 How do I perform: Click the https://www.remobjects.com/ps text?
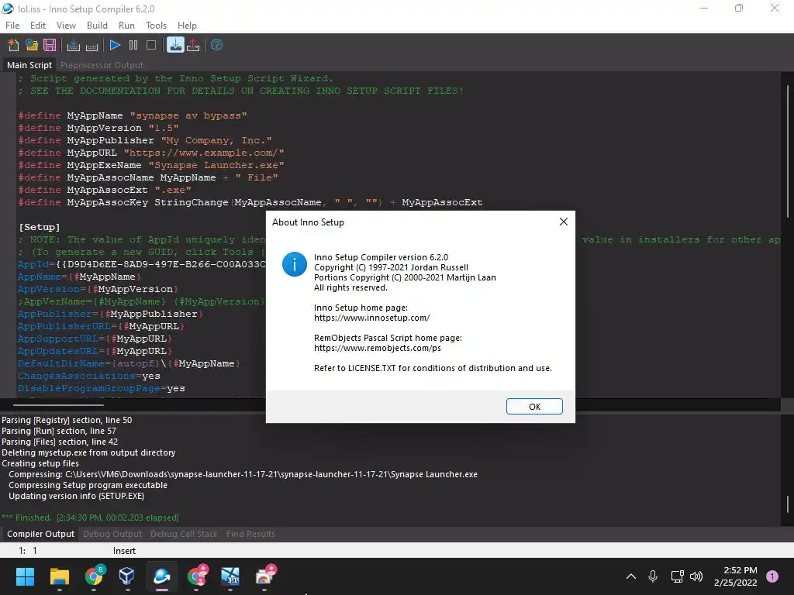378,348
